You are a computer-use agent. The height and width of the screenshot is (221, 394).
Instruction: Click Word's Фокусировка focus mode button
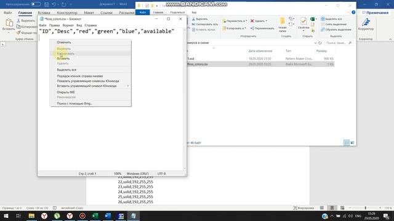pos(304,208)
